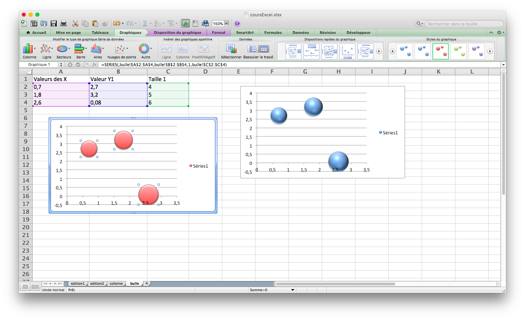This screenshot has width=525, height=320.
Task: Add a new sheet with plus button
Action: 147,283
